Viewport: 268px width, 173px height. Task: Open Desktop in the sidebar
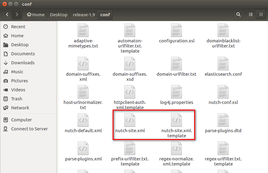(20, 45)
